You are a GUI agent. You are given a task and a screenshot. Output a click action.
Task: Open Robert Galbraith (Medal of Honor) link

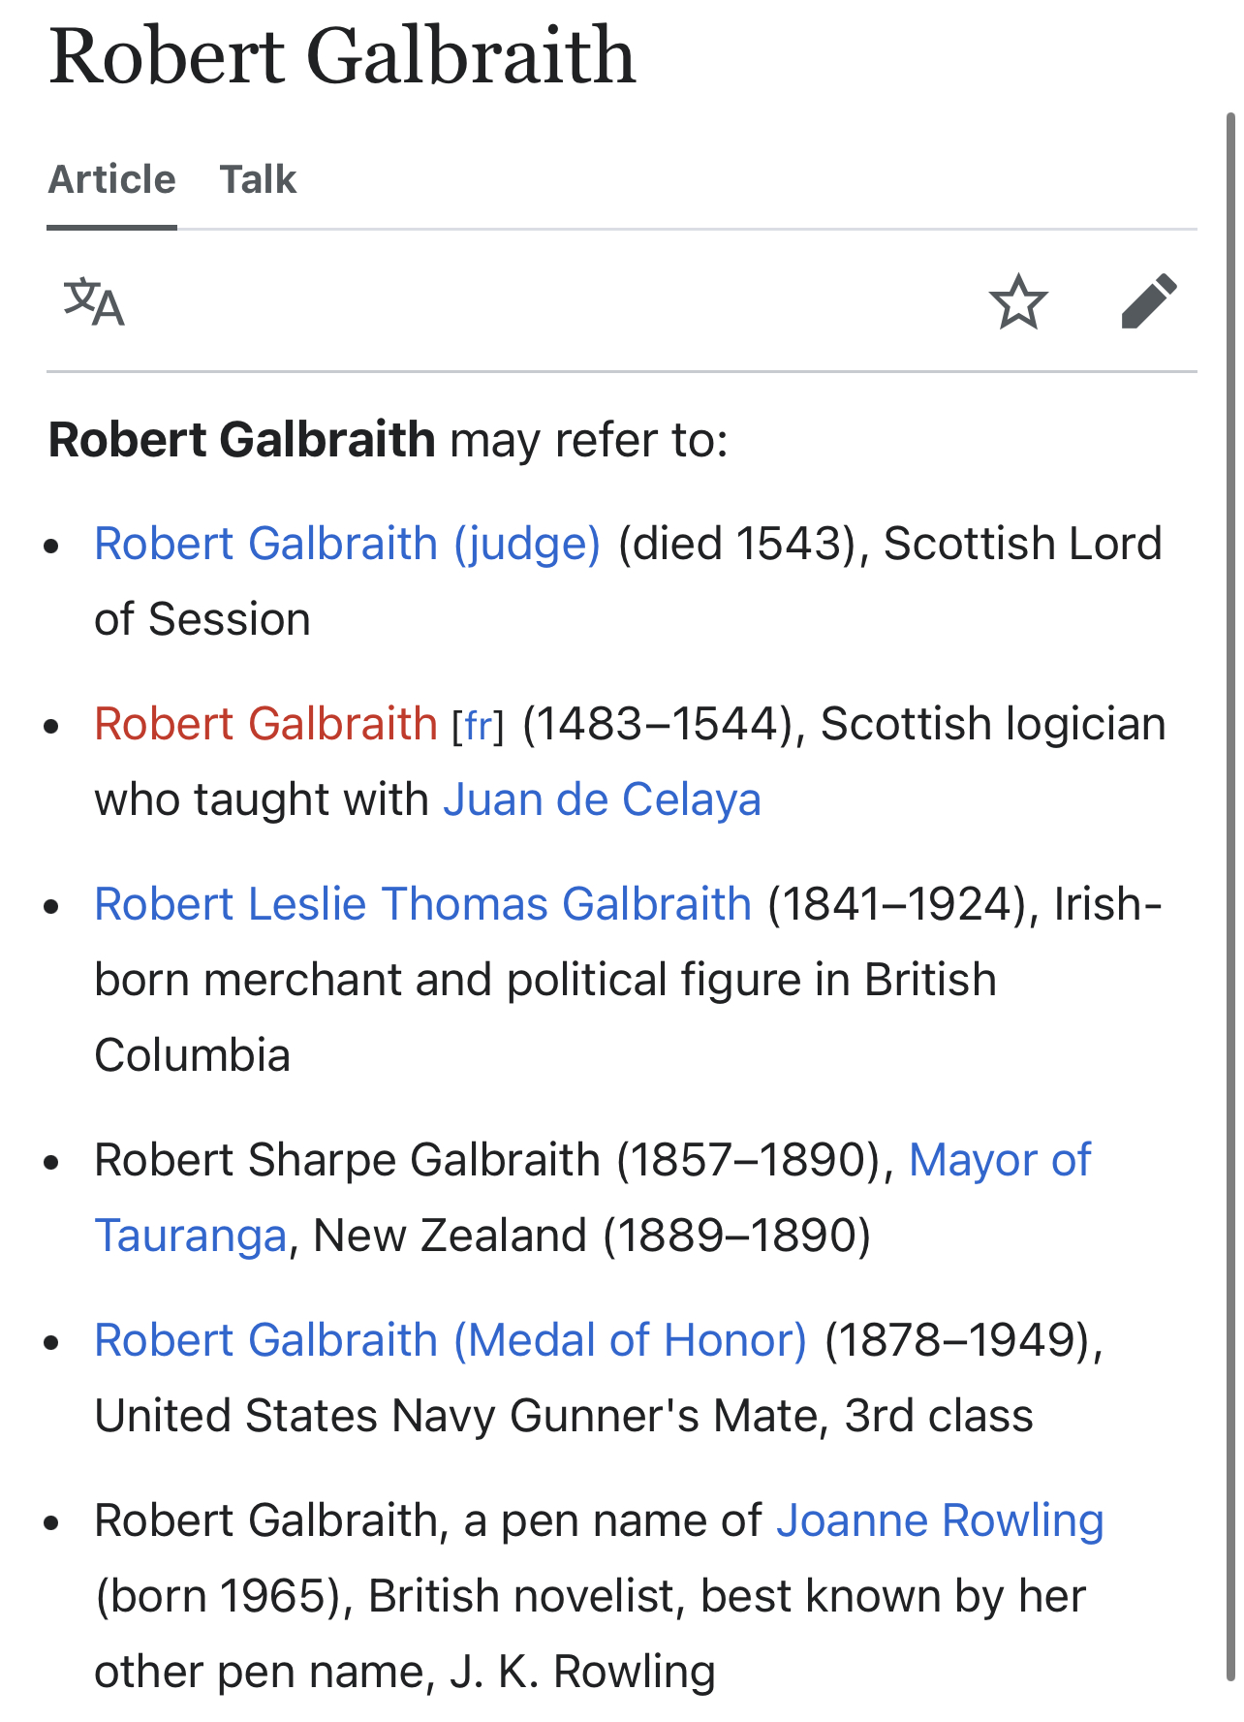click(x=451, y=1340)
